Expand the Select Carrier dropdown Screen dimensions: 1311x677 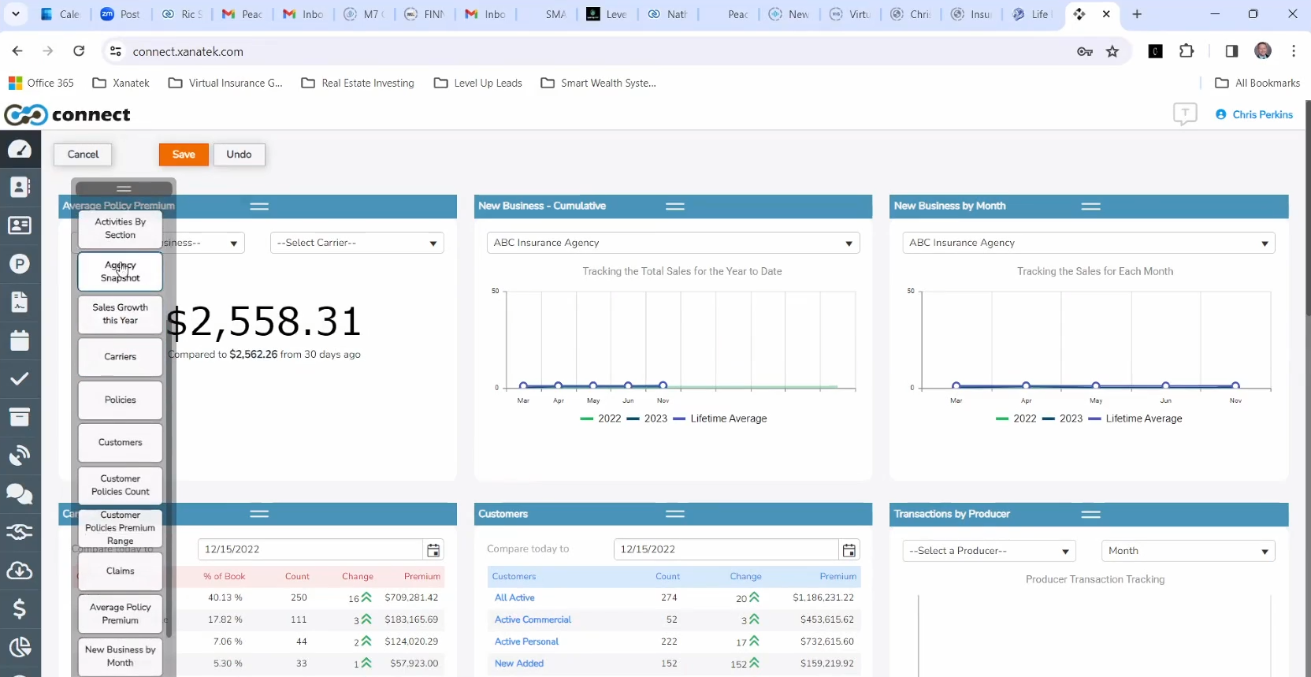tap(357, 243)
